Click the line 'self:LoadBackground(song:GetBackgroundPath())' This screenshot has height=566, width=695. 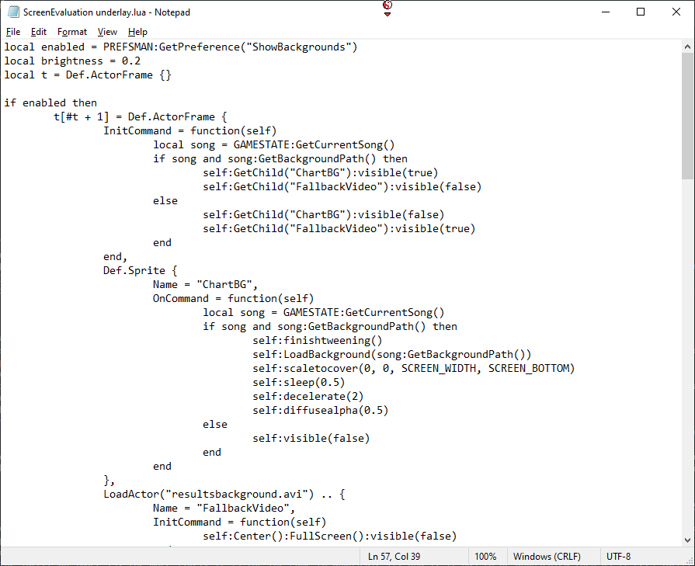point(392,354)
